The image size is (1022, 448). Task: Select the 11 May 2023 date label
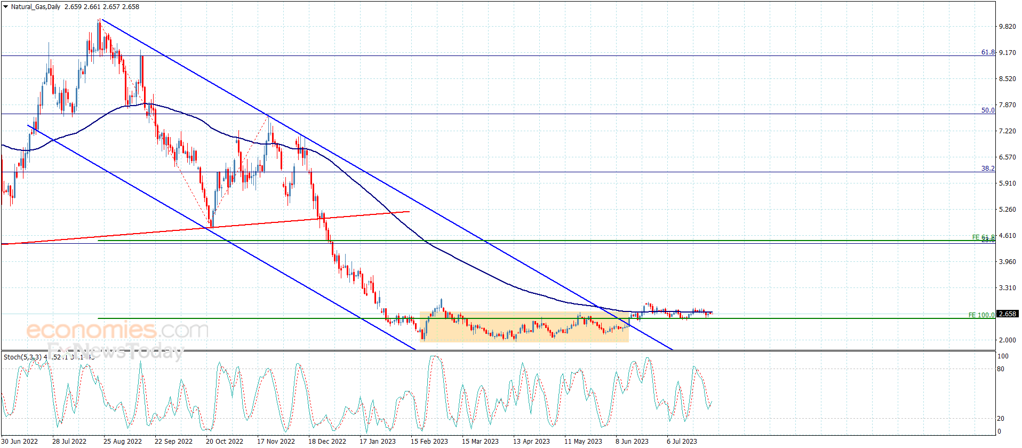pos(583,441)
